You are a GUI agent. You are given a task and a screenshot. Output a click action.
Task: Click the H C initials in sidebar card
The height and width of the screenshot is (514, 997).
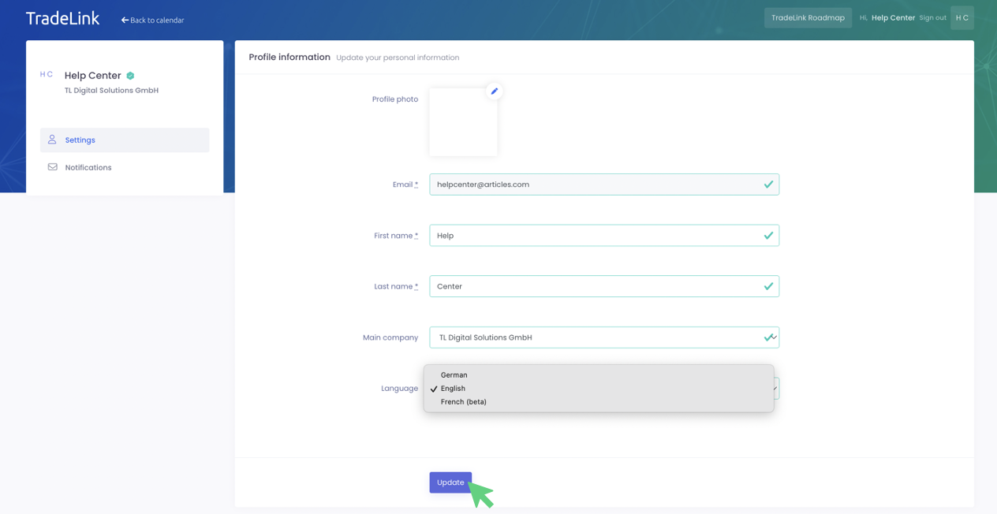click(x=47, y=75)
